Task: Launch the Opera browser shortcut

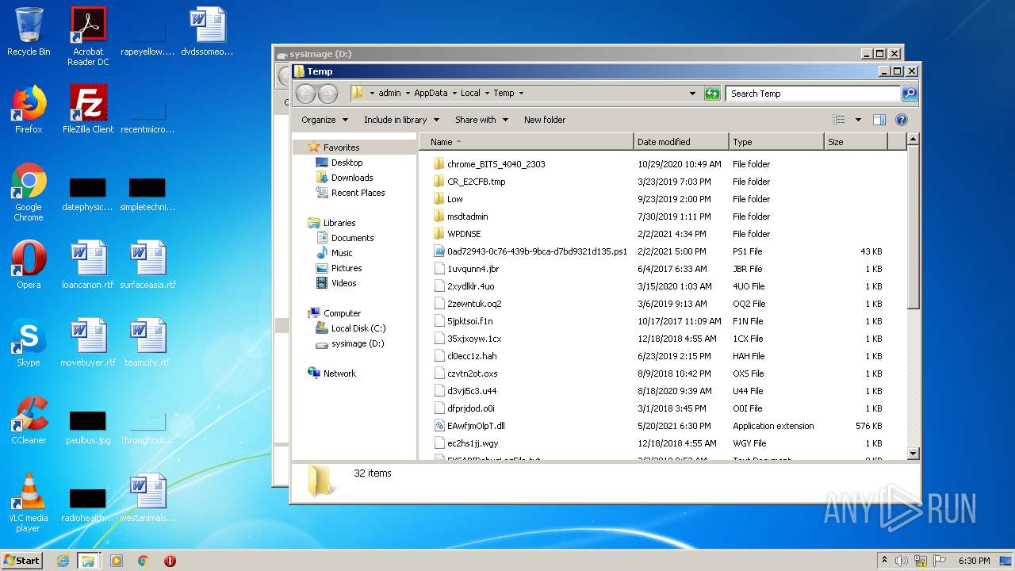Action: 29,265
